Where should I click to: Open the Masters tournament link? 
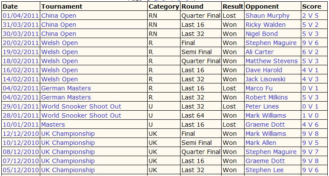53,125
